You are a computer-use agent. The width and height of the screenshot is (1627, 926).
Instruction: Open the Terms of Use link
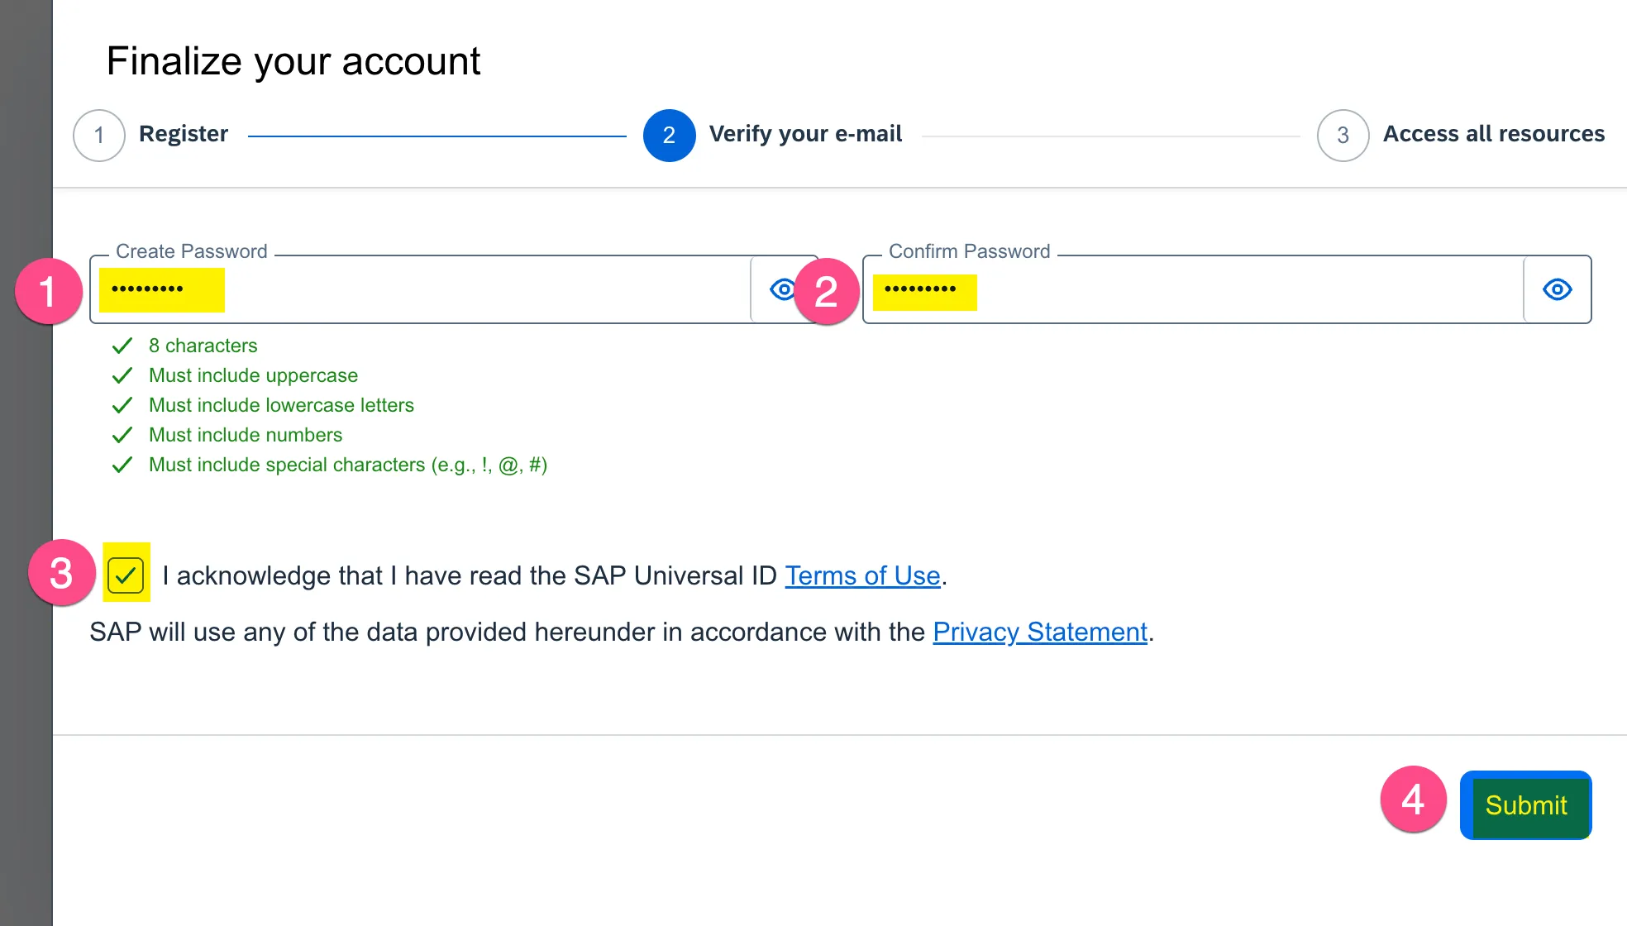click(862, 575)
